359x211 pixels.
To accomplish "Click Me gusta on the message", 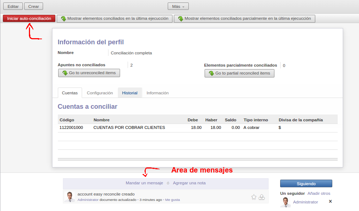I will coord(172,200).
